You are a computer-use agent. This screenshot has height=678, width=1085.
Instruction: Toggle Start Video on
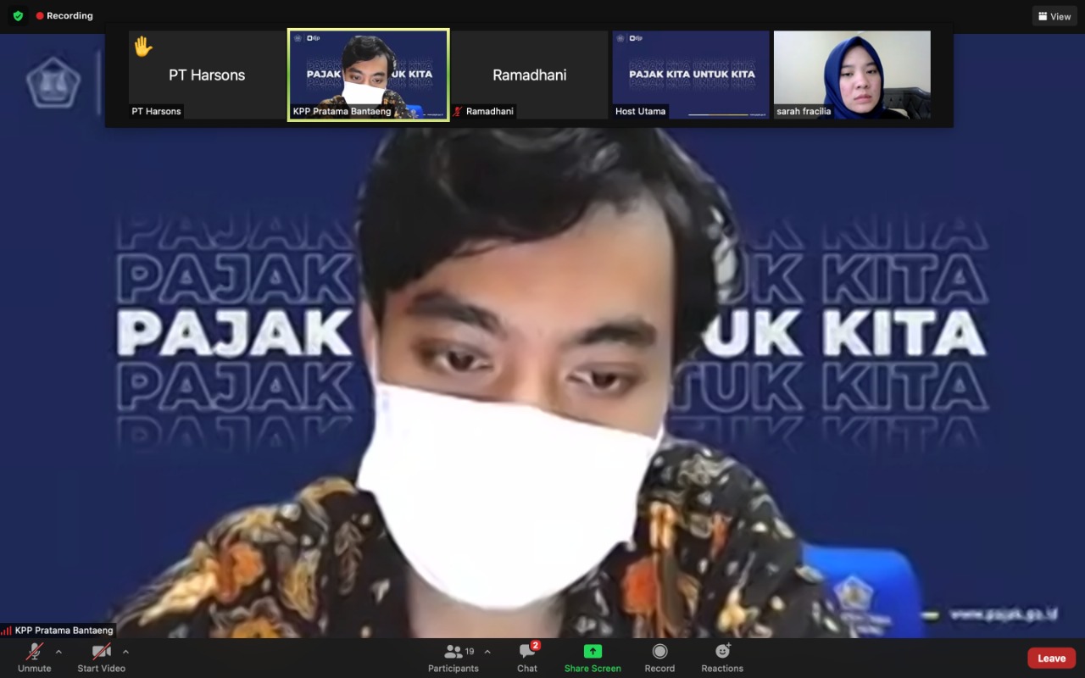pos(102,652)
